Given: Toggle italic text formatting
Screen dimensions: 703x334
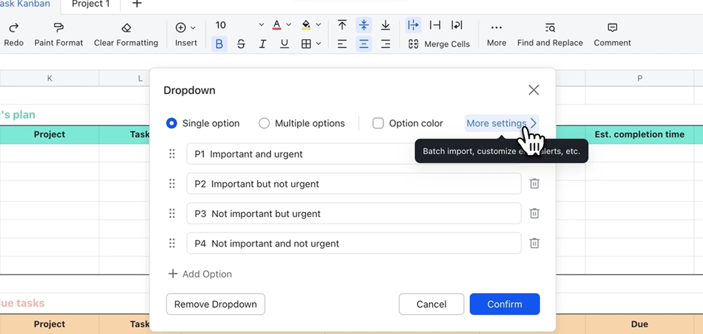Looking at the screenshot, I should click(x=262, y=44).
